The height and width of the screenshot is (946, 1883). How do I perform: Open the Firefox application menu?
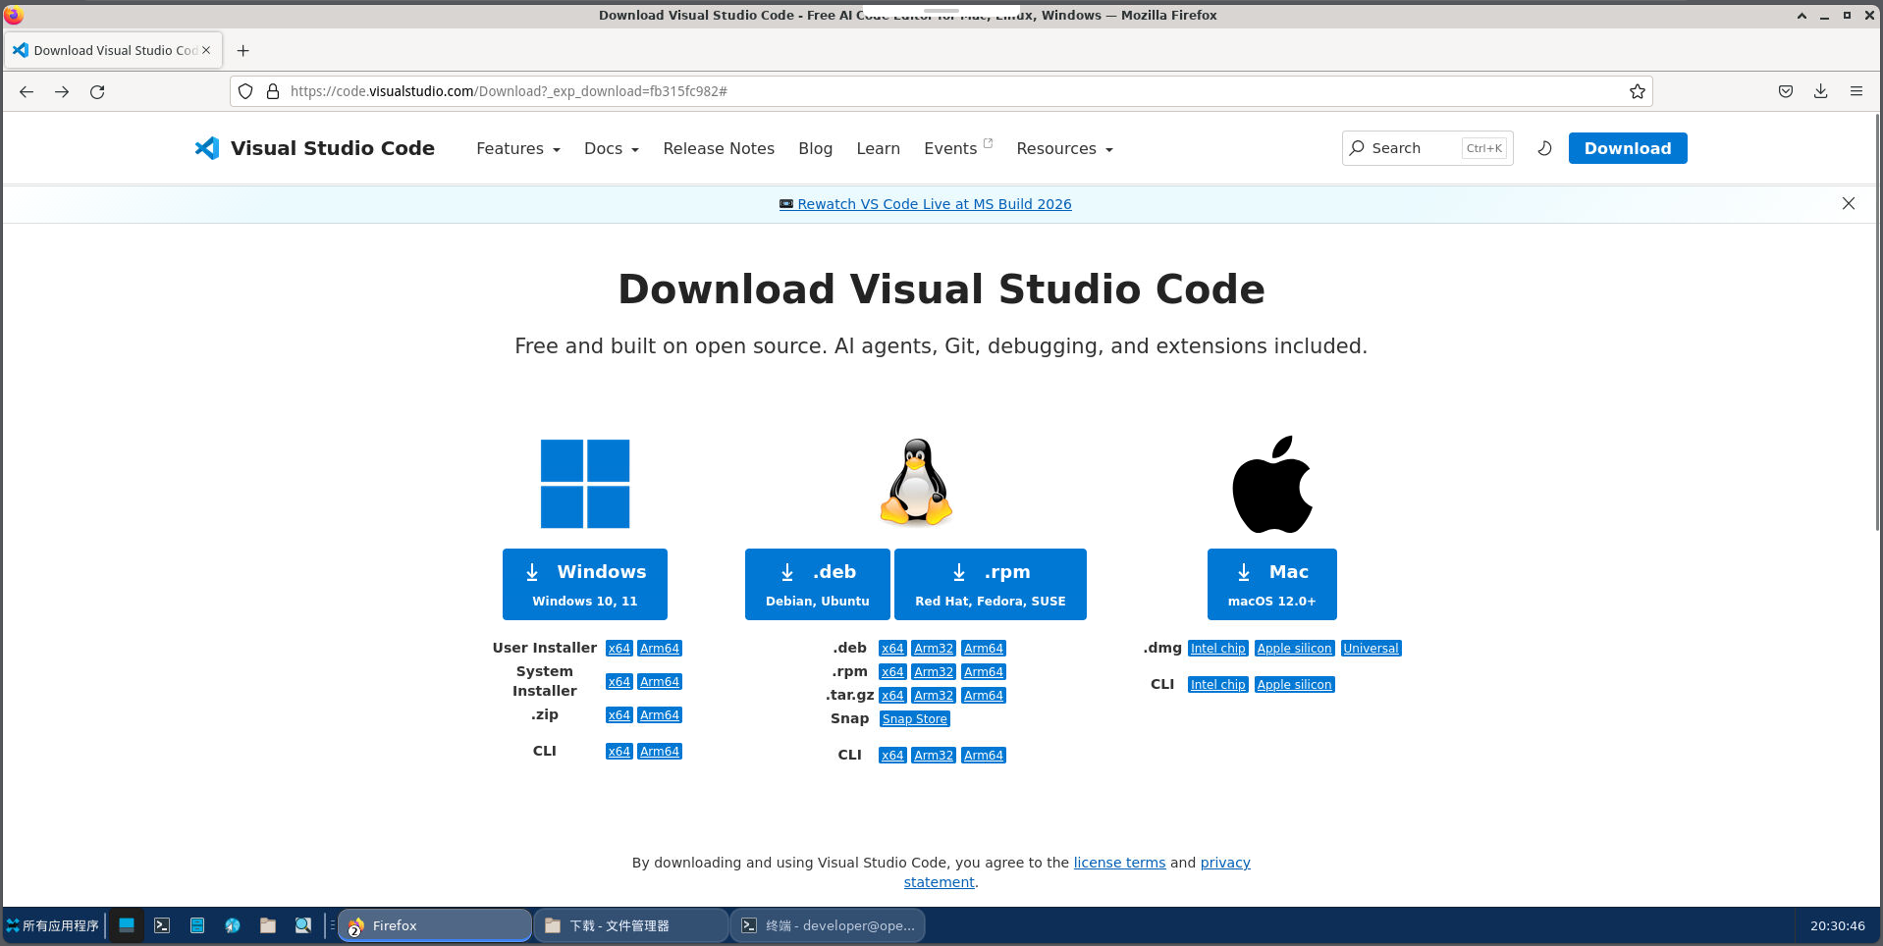[1856, 91]
